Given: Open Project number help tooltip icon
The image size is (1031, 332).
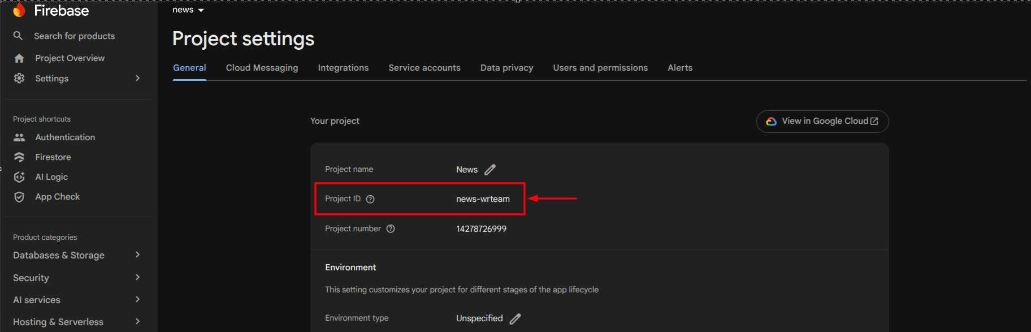Looking at the screenshot, I should (x=391, y=228).
